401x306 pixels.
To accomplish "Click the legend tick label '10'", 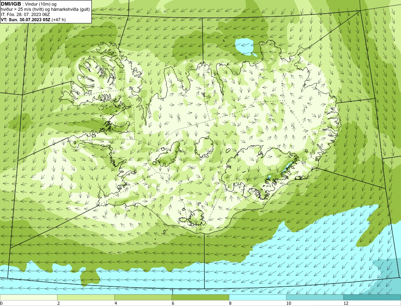I will tap(289, 303).
